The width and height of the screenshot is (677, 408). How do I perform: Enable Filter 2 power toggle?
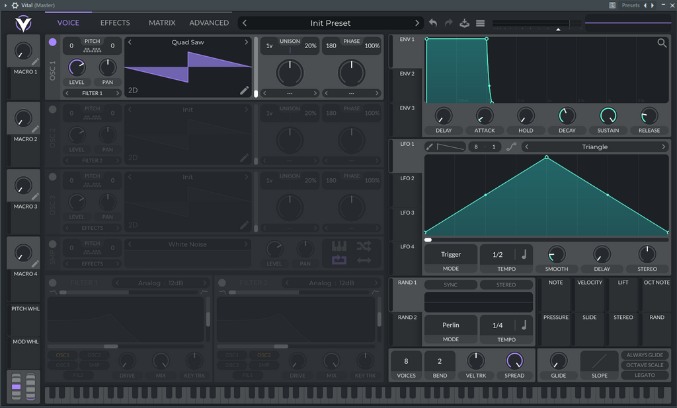(222, 283)
